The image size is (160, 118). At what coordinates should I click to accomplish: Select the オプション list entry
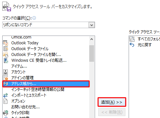click(x=46, y=101)
